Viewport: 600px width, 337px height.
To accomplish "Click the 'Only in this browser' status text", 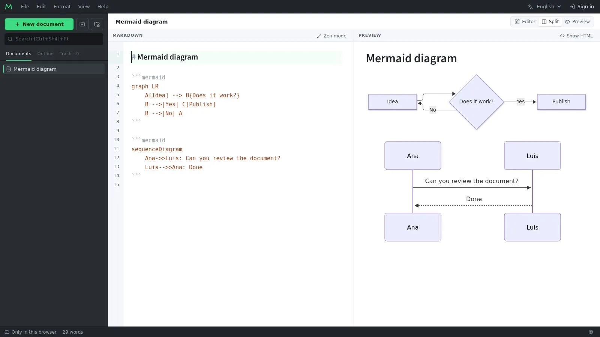I will click(x=34, y=332).
